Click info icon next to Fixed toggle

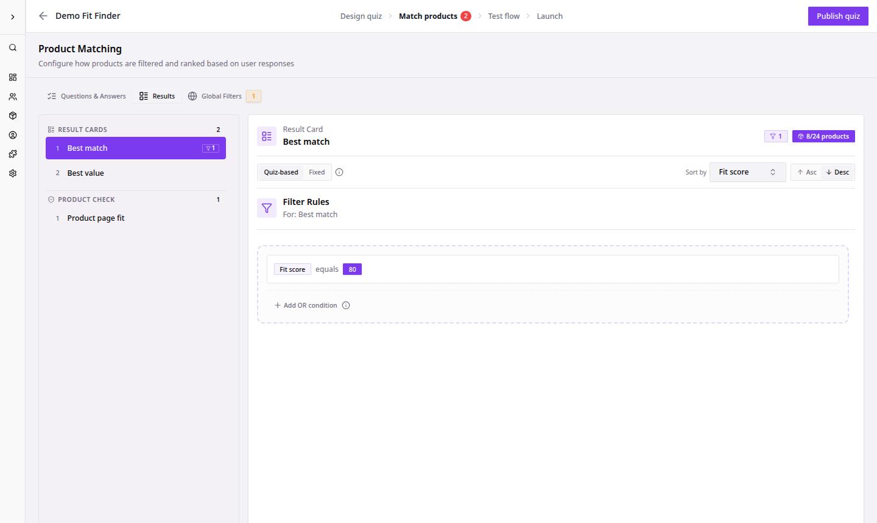(x=339, y=172)
